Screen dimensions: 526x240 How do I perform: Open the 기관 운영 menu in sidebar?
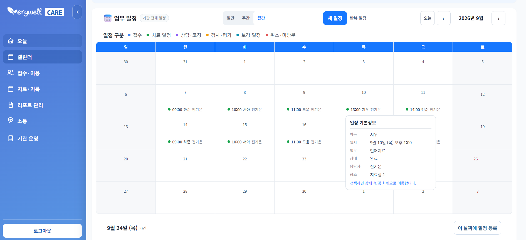coord(42,138)
